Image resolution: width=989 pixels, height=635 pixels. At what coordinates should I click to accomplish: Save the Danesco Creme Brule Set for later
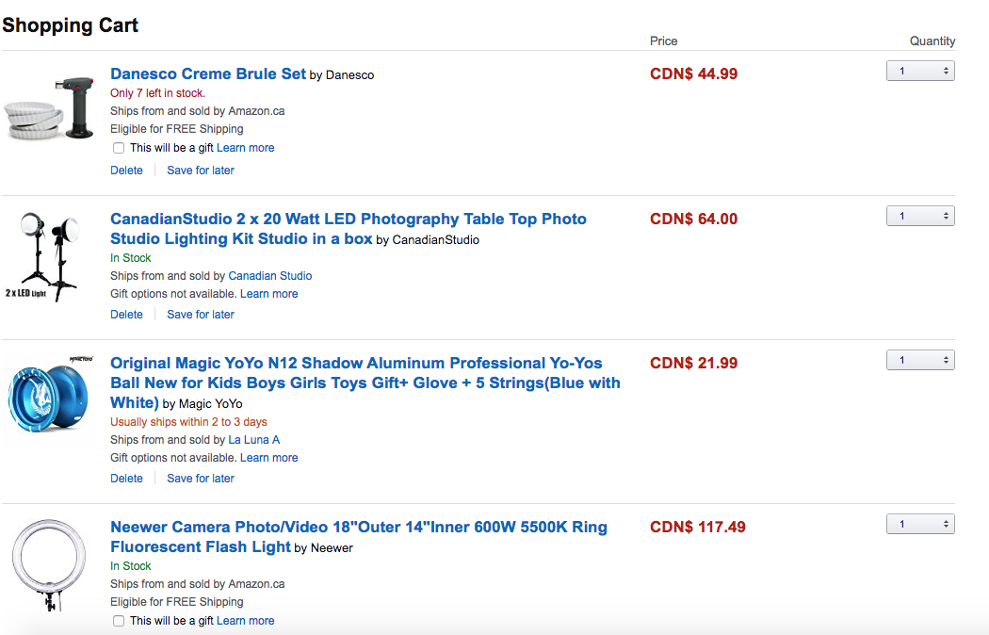coord(201,171)
